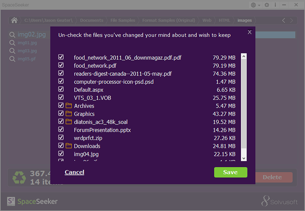Open Format Samples (Original) breadcrumb

pyautogui.click(x=168, y=20)
